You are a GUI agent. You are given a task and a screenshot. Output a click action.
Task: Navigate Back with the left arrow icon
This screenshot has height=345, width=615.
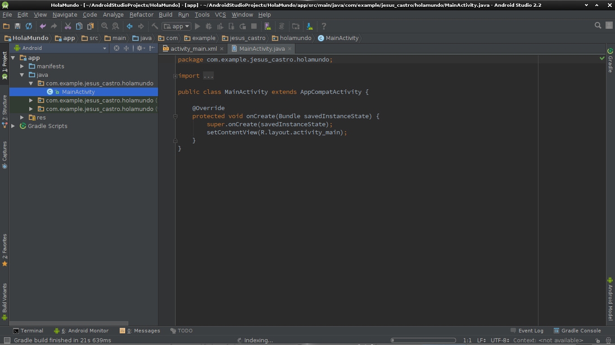pos(130,27)
